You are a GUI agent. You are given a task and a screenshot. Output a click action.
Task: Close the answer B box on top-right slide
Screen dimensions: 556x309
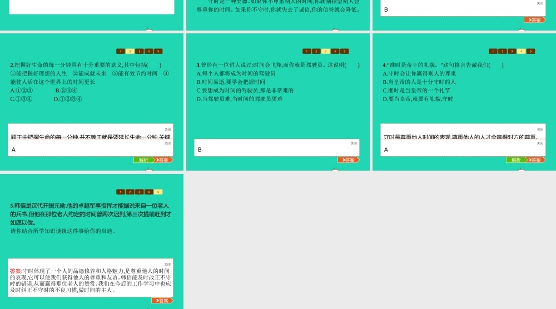[540, 3]
